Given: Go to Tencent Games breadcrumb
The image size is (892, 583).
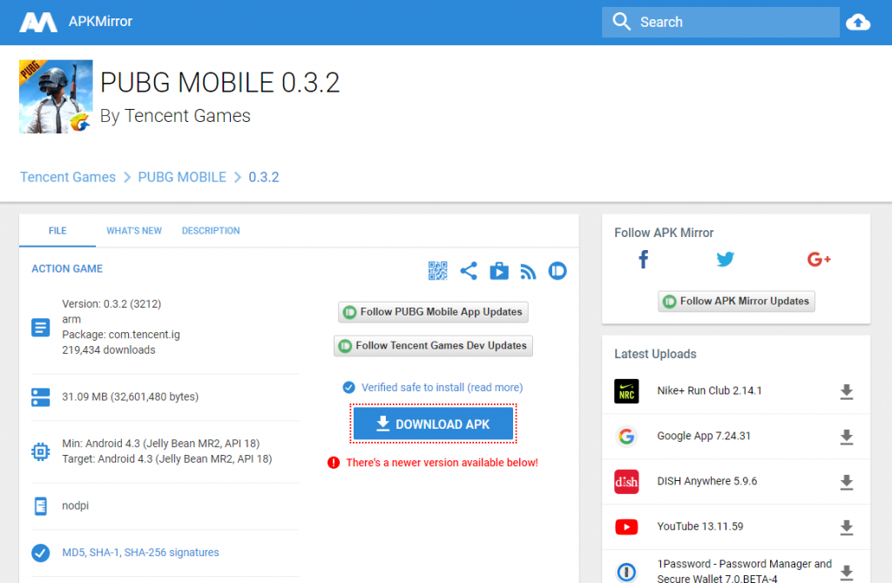Looking at the screenshot, I should (x=68, y=177).
